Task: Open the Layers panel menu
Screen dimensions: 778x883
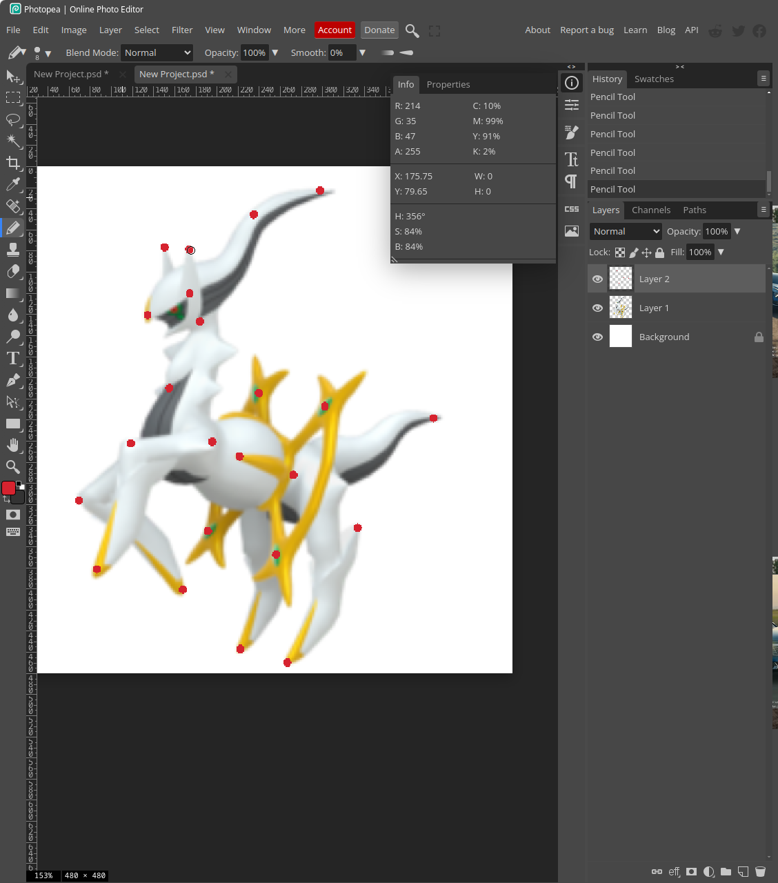Action: click(x=763, y=210)
